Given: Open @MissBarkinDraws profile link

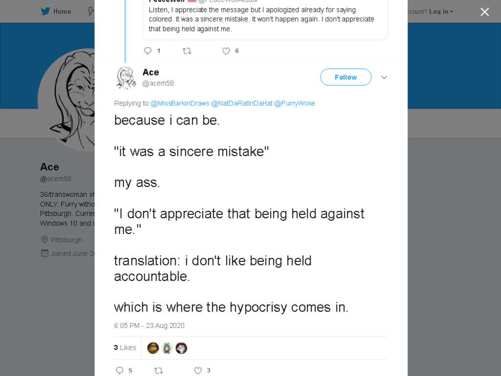Looking at the screenshot, I should pos(180,103).
